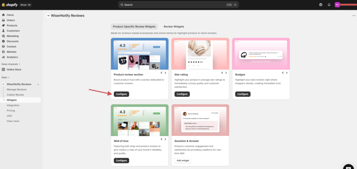357x169 pixels.
Task: Click the Wall of love preview thumbnail
Action: coord(139,120)
